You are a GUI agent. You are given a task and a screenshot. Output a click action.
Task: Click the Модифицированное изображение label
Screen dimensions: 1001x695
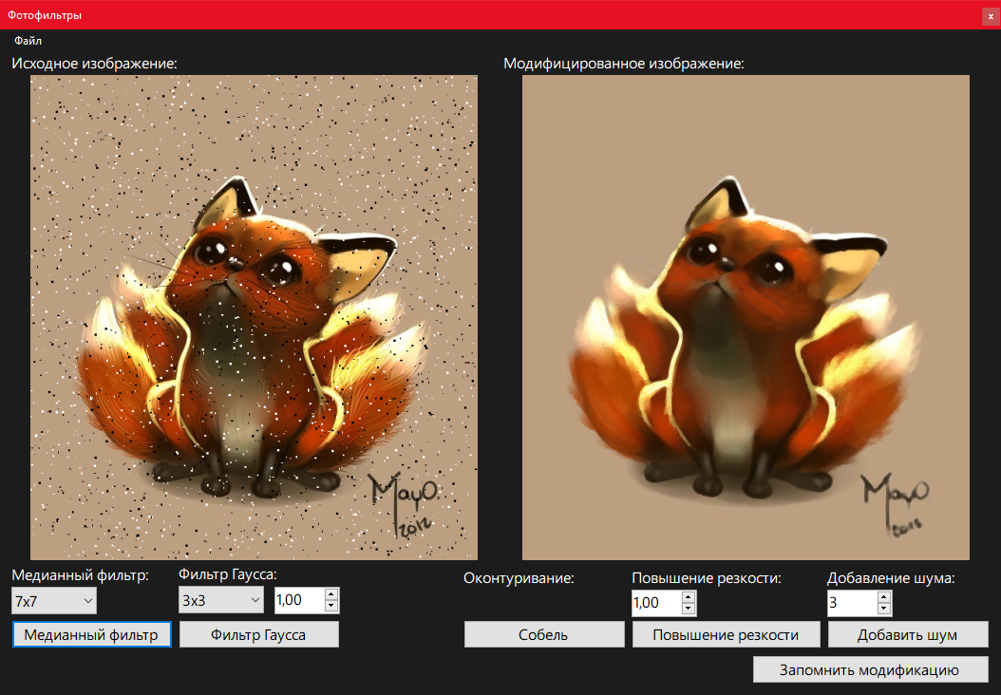pos(624,64)
